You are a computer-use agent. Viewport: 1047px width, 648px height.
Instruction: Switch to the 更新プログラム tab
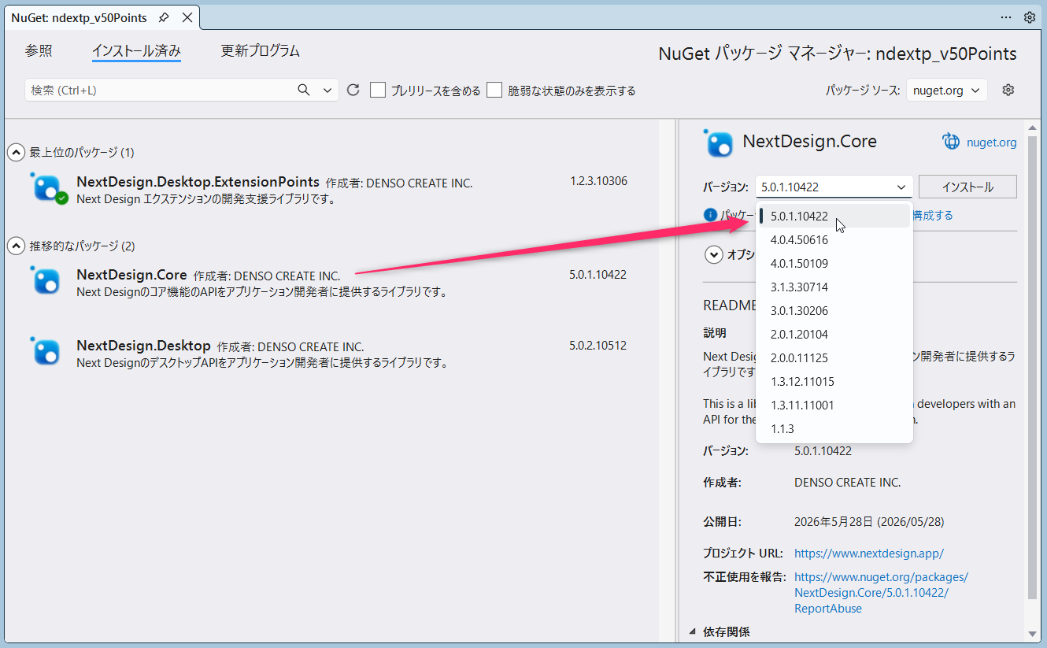click(261, 51)
